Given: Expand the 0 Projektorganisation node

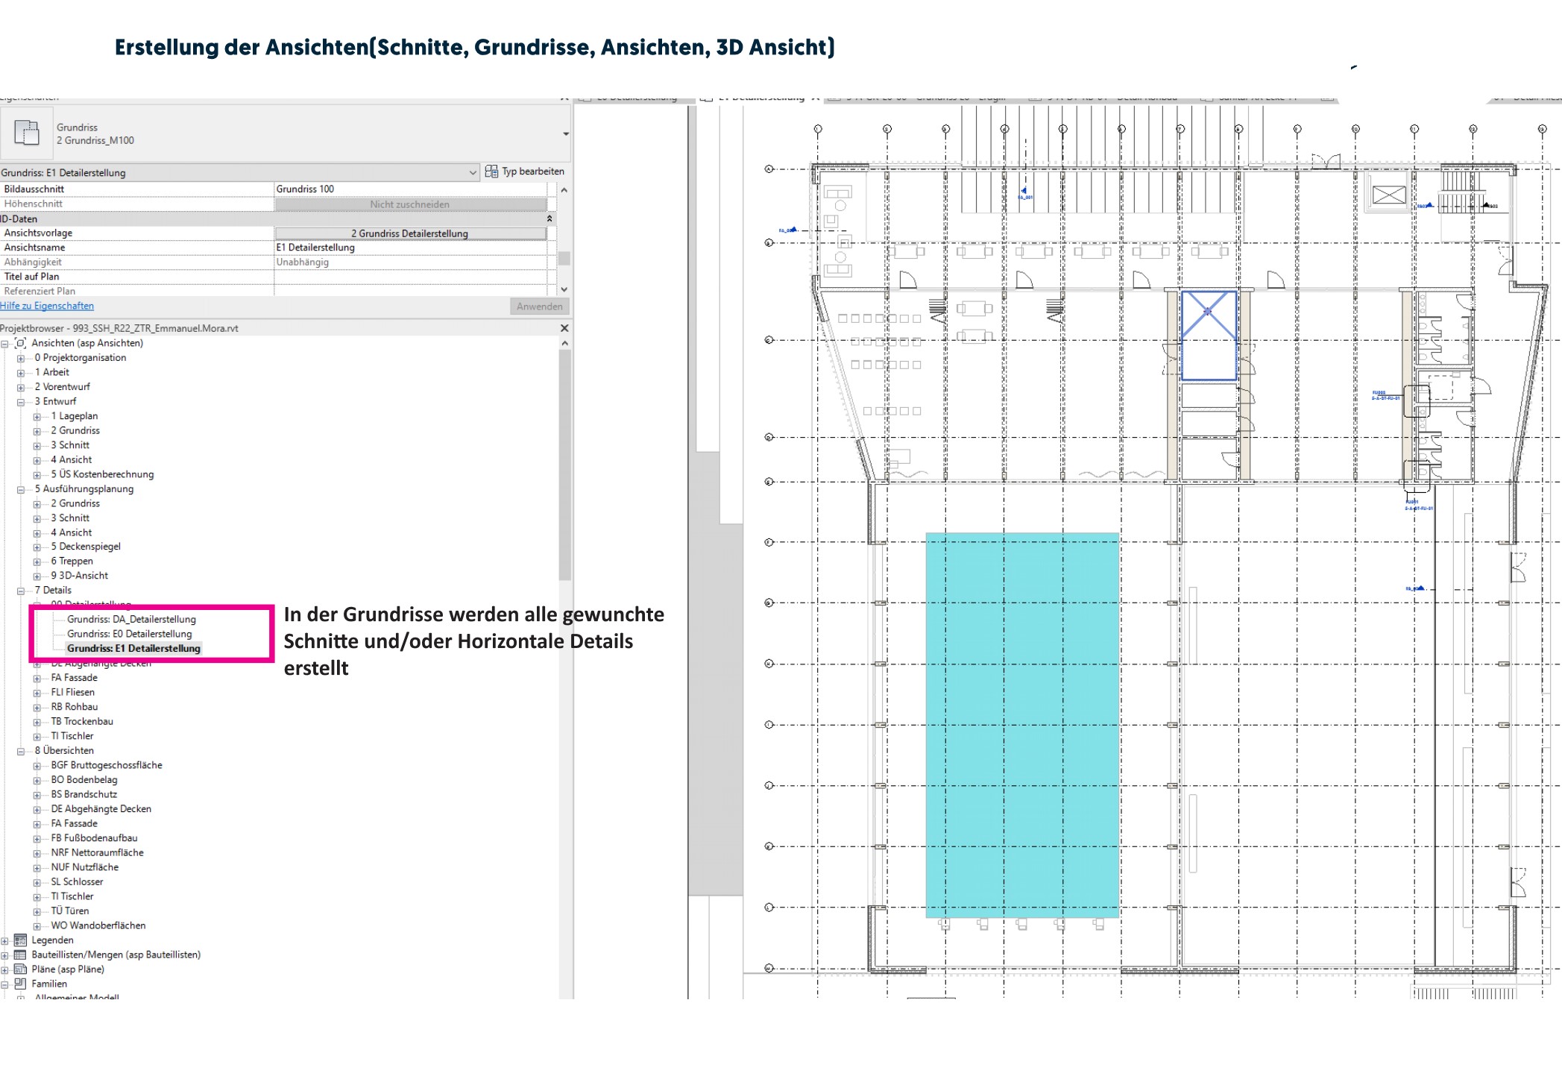Looking at the screenshot, I should coord(21,358).
